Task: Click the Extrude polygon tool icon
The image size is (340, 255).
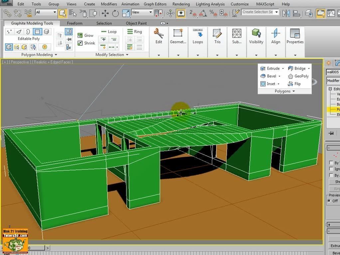Action: (263, 68)
